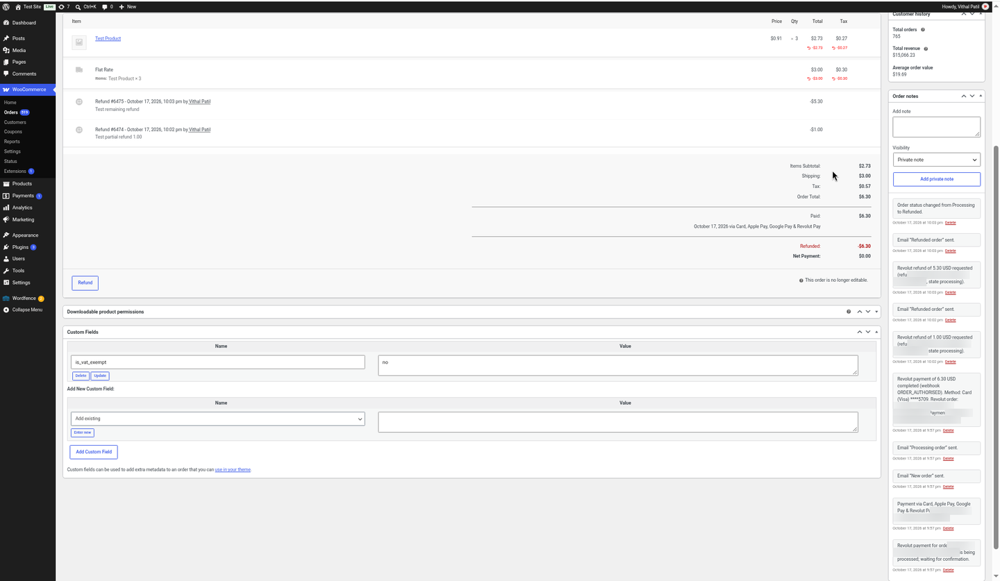Collapse the admin sidebar menu
The image size is (1000, 581).
pos(23,310)
